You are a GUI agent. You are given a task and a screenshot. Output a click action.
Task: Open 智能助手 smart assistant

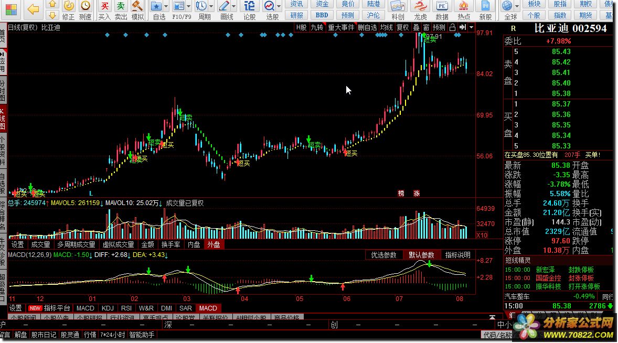click(142, 335)
